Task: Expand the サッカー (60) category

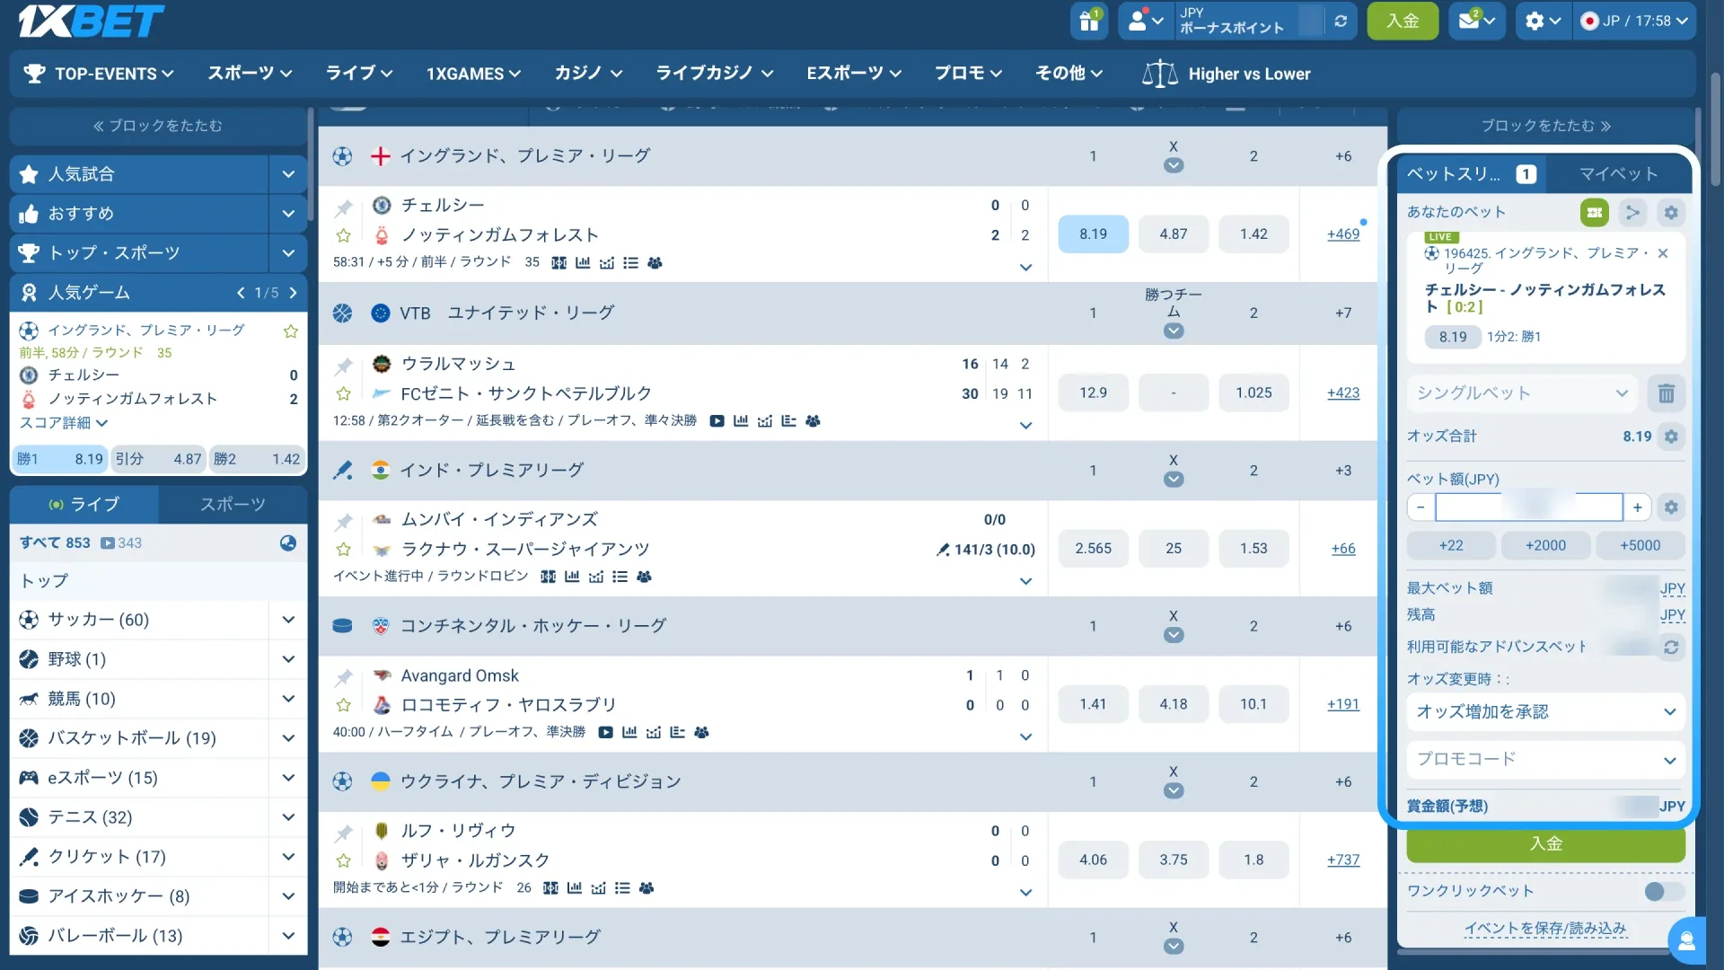Action: (287, 619)
